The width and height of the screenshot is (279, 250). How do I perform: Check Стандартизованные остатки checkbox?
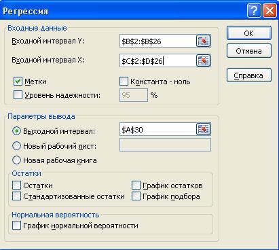click(16, 196)
